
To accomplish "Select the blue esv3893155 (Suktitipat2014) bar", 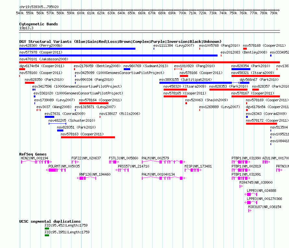I will (199, 83).
